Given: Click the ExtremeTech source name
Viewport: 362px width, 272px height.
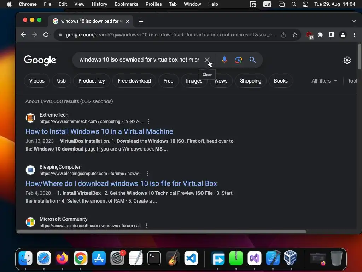Looking at the screenshot, I should point(54,115).
